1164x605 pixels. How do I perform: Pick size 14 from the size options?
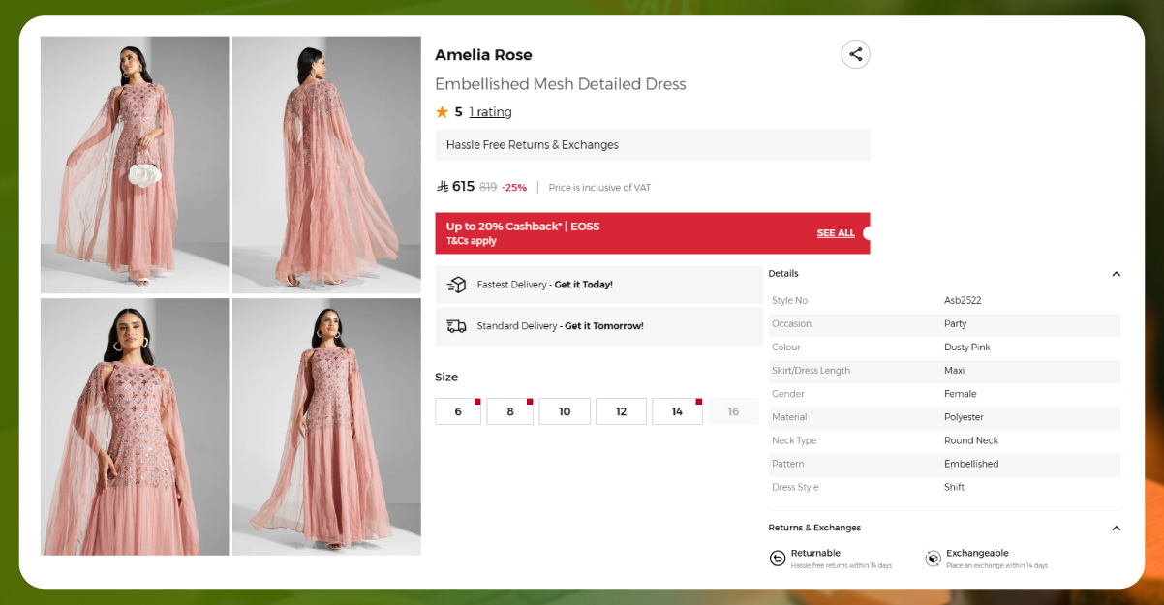pos(677,411)
